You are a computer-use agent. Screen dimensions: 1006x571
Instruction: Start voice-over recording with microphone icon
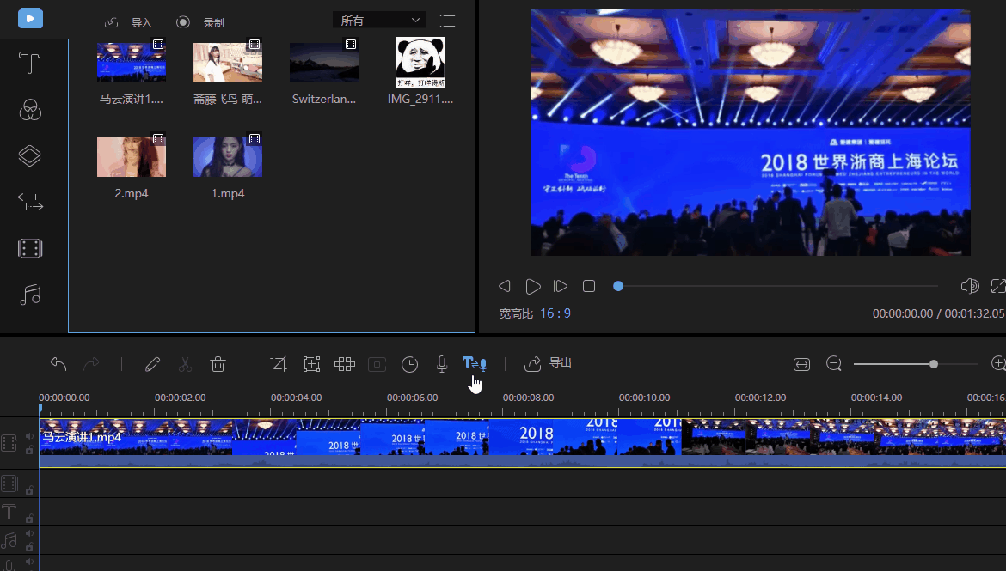click(442, 364)
